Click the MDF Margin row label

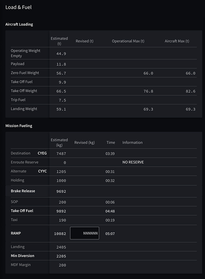[21, 265]
